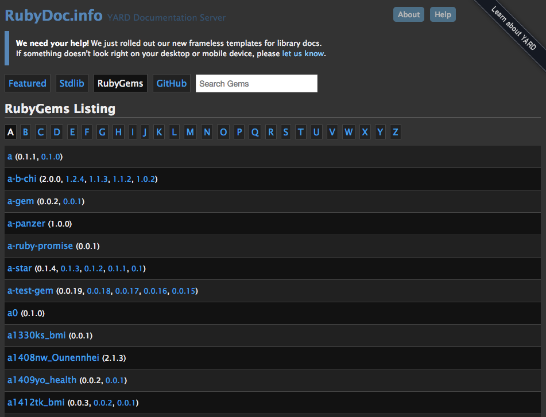546x417 pixels.
Task: Open the a1408nw_Ounennhei gem page
Action: 53,358
